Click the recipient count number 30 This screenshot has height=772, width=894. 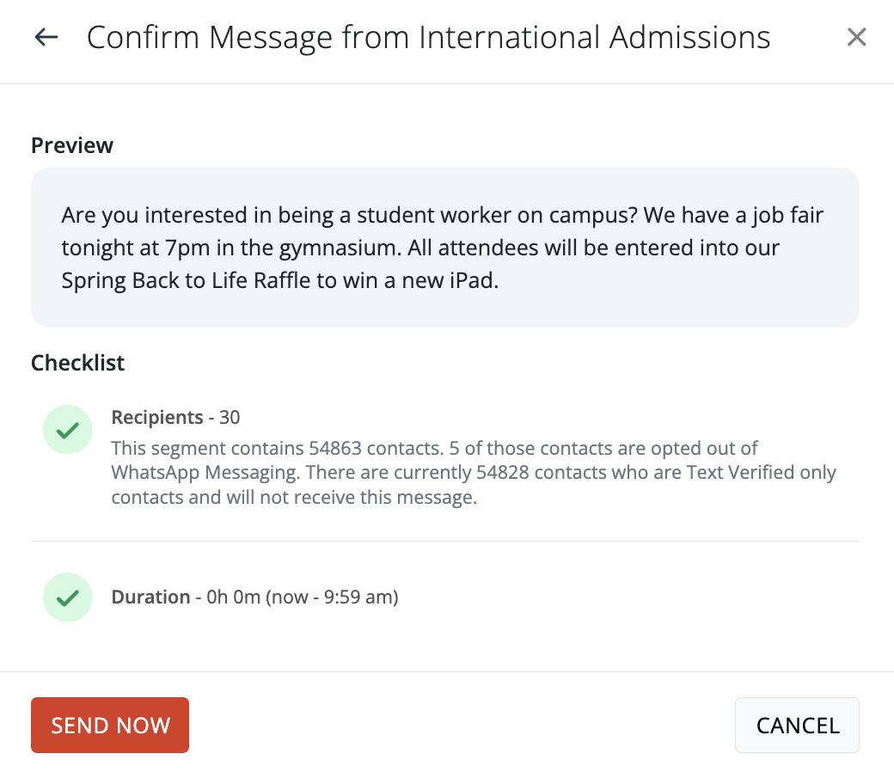tap(230, 417)
